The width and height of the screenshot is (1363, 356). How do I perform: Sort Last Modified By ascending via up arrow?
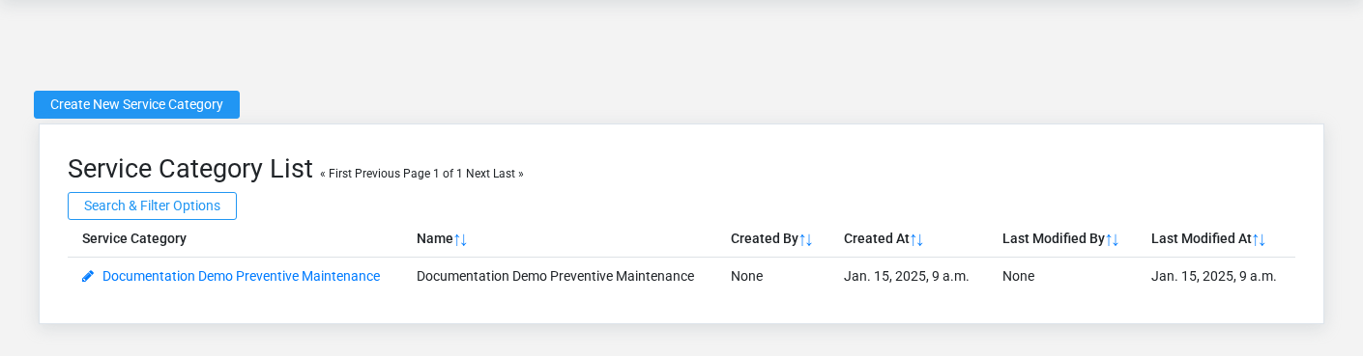[1109, 239]
